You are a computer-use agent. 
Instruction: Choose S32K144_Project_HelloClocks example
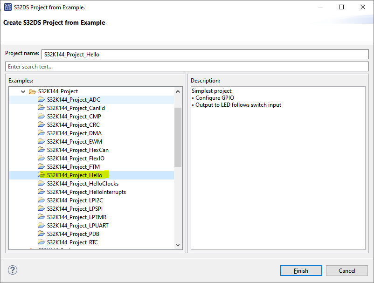pyautogui.click(x=83, y=184)
